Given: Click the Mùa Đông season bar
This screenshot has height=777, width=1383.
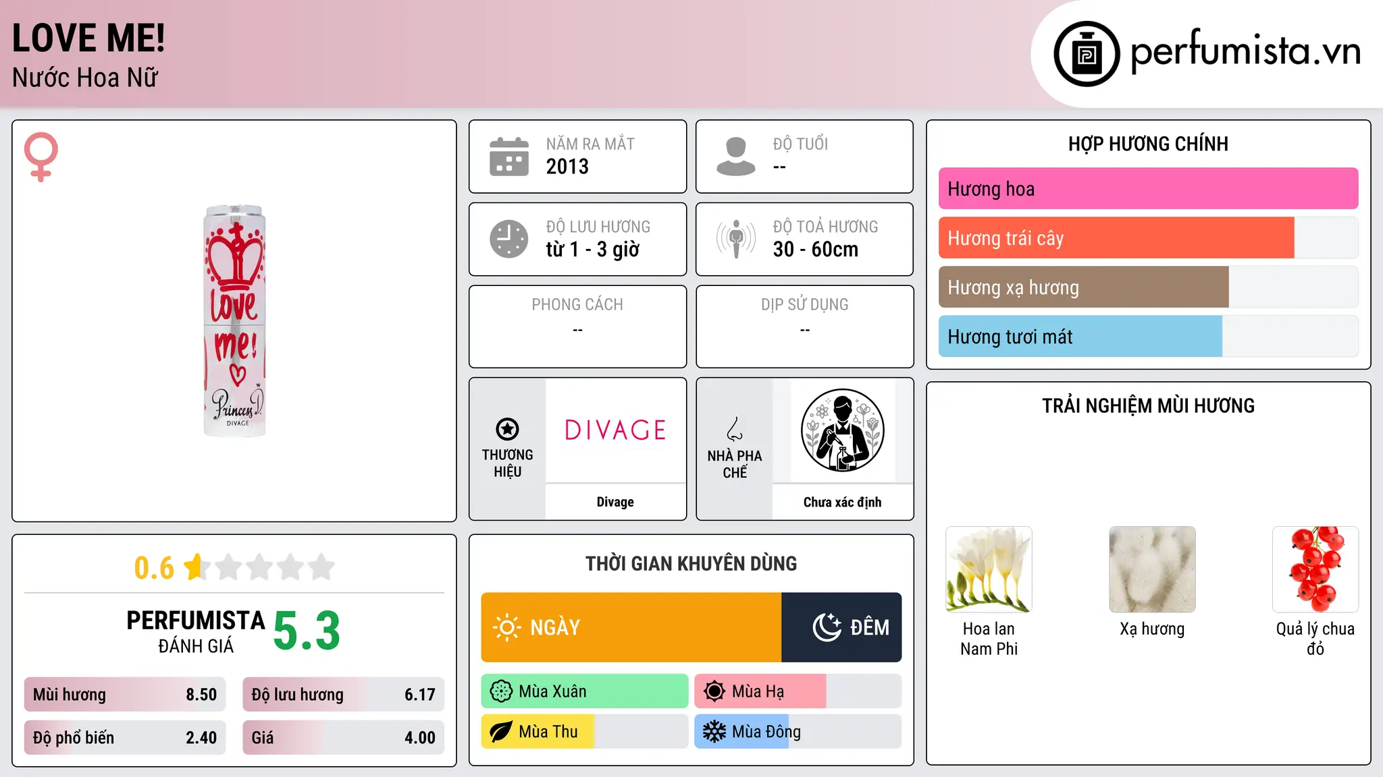Looking at the screenshot, I should point(798,732).
